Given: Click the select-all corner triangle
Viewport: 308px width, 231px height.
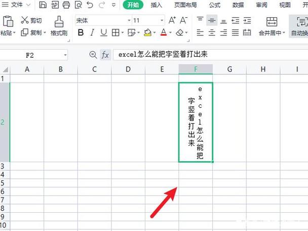Looking at the screenshot, I should [5, 69].
